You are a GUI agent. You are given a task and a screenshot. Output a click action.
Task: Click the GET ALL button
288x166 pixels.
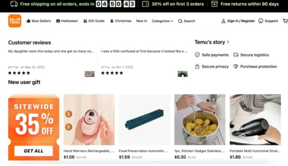[33, 151]
